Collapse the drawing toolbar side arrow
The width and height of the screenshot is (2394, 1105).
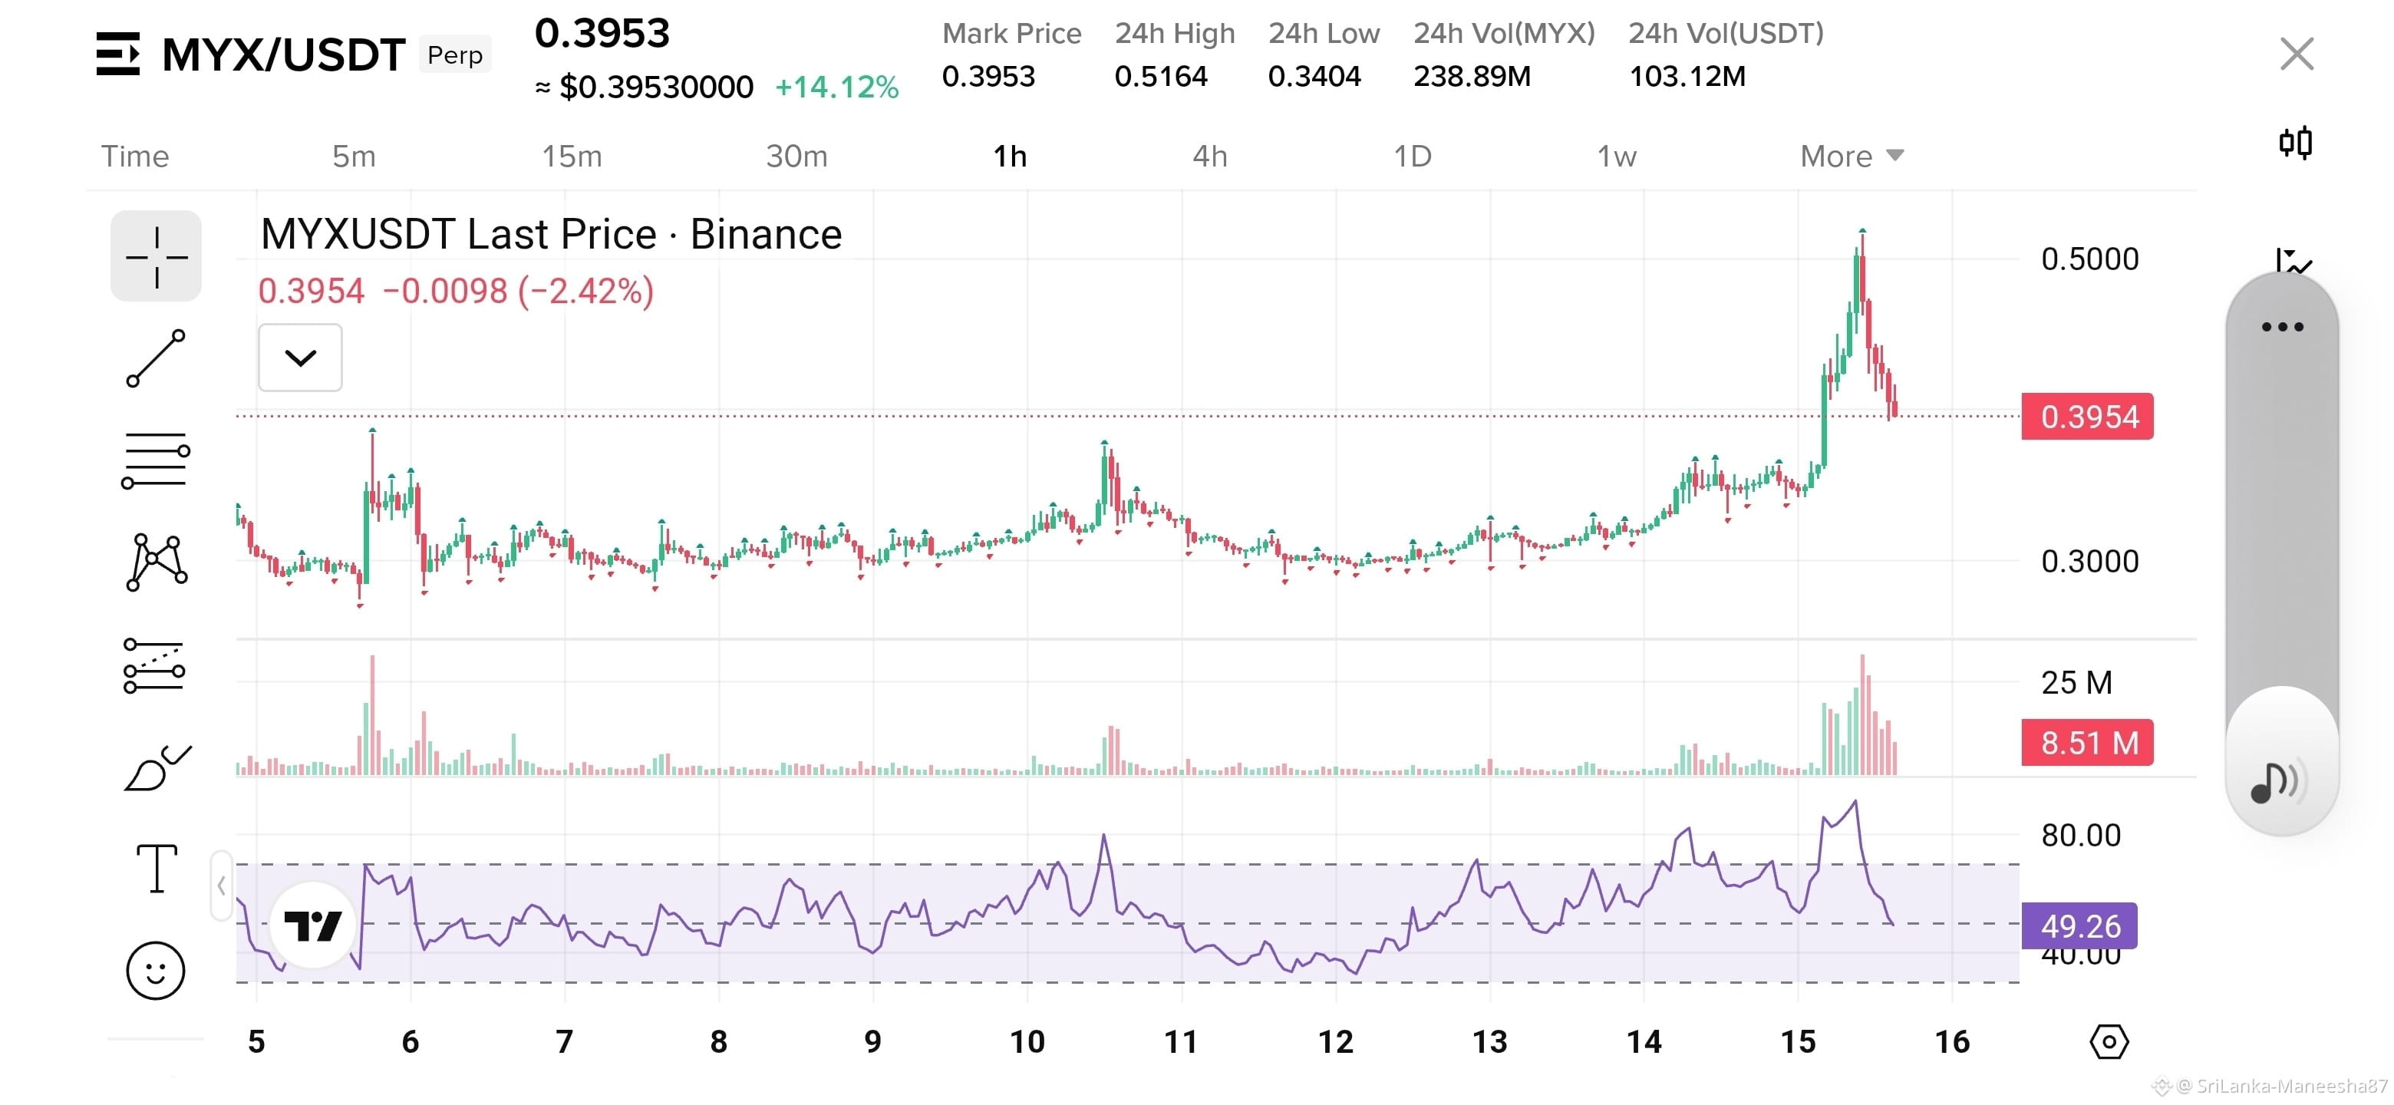pyautogui.click(x=221, y=886)
